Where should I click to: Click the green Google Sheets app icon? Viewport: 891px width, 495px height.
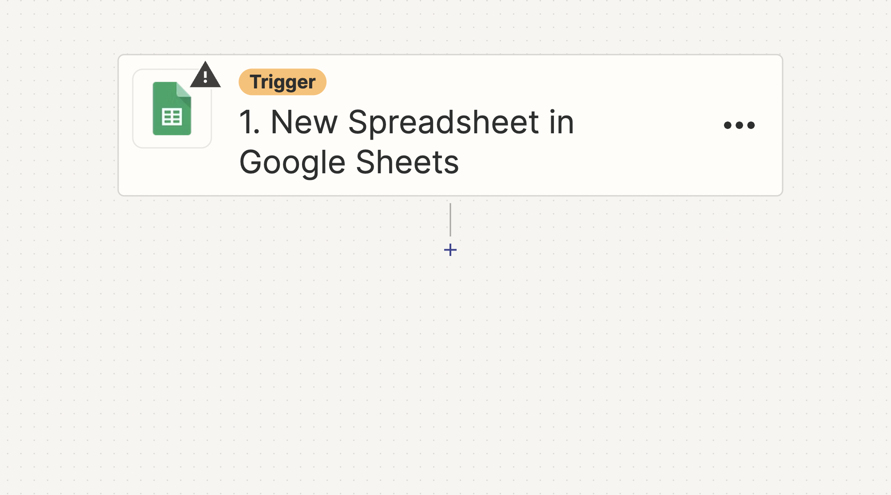[x=172, y=108]
